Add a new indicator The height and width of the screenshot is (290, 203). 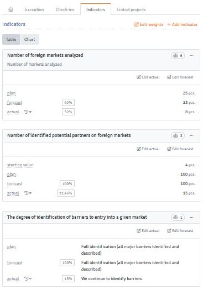[x=182, y=24]
